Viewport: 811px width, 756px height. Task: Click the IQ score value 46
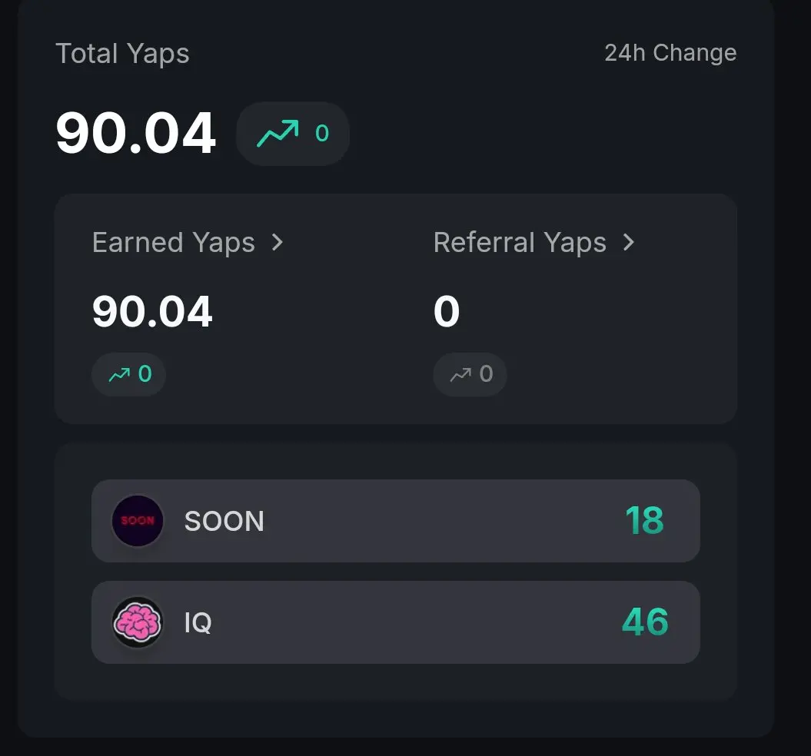click(x=645, y=622)
